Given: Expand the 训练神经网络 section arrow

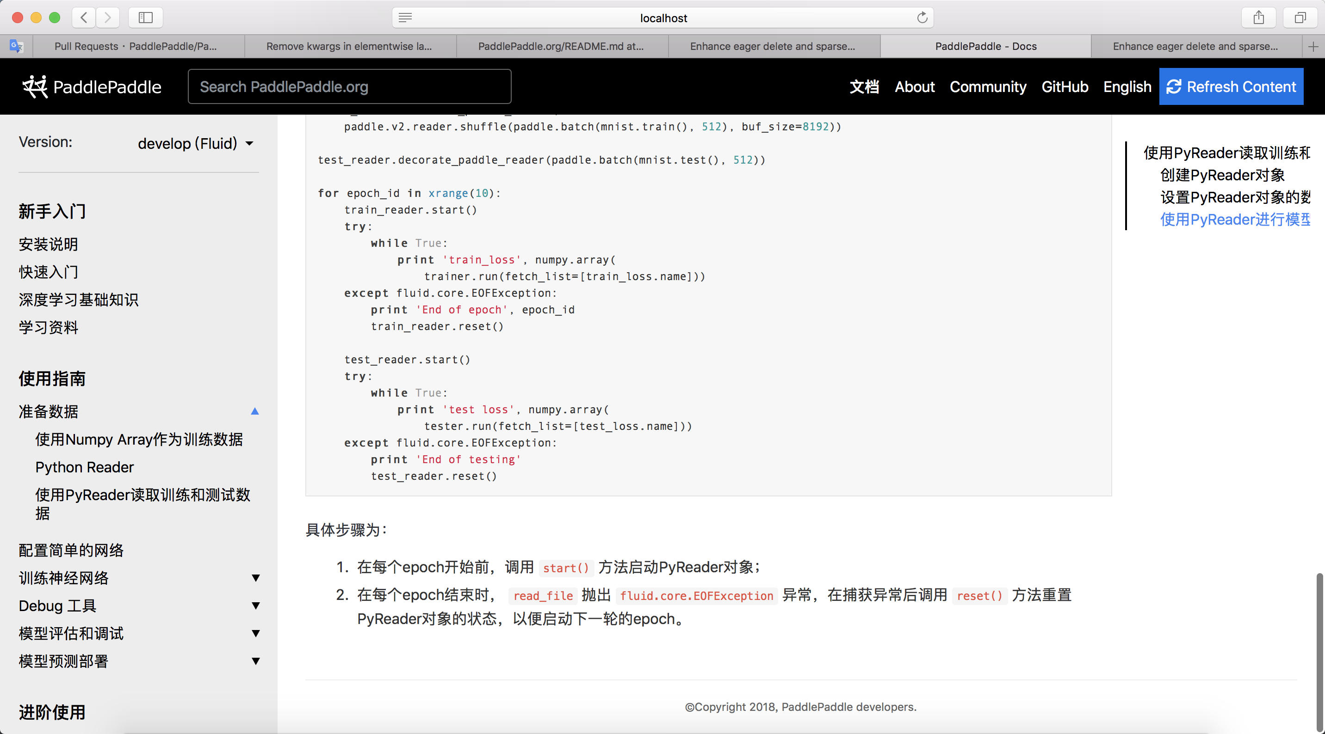Looking at the screenshot, I should tap(256, 578).
